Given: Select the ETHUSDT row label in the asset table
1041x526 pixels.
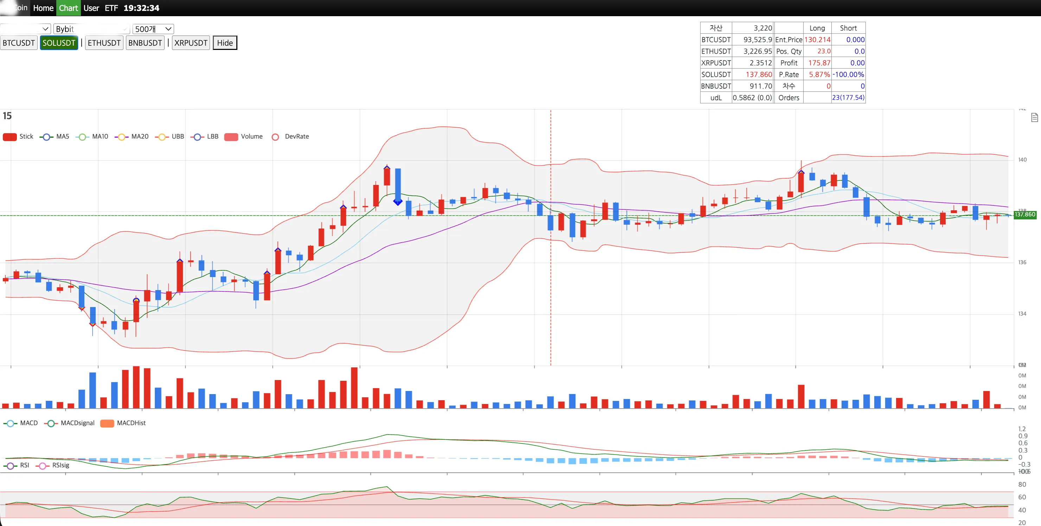Looking at the screenshot, I should point(716,51).
